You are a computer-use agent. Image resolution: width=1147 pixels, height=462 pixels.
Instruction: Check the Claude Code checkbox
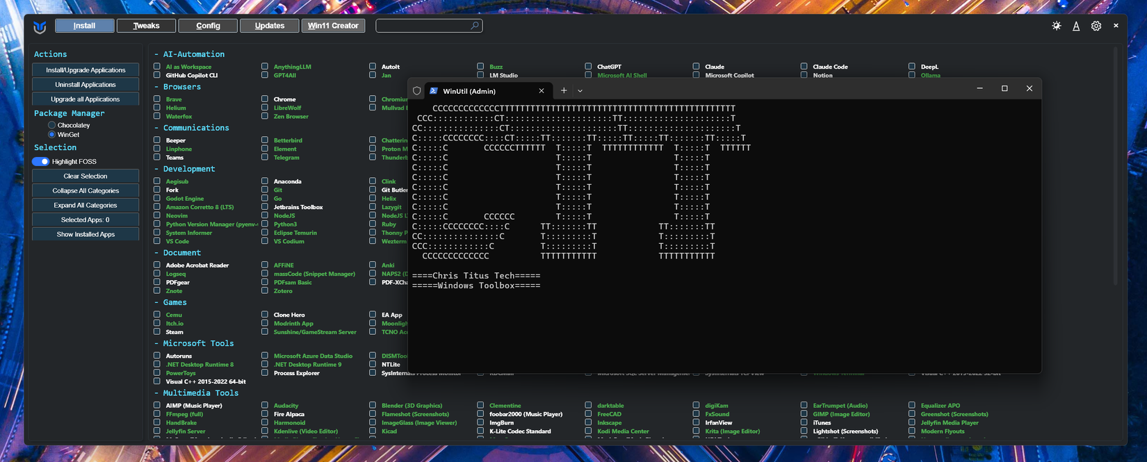coord(804,66)
